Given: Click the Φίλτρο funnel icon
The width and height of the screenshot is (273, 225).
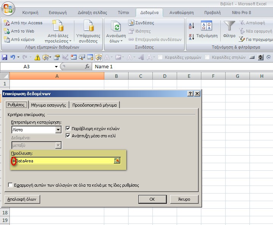Looking at the screenshot, I should [229, 26].
